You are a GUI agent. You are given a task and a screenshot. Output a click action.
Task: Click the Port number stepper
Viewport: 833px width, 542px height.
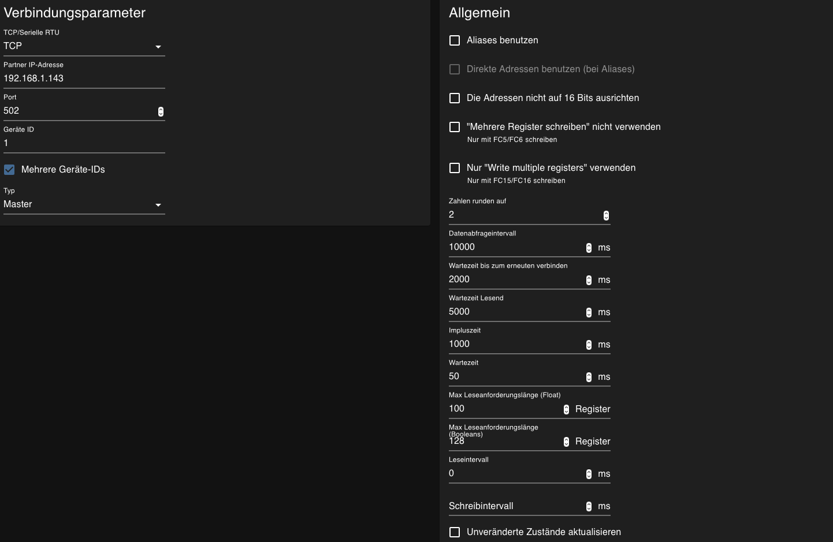point(161,111)
